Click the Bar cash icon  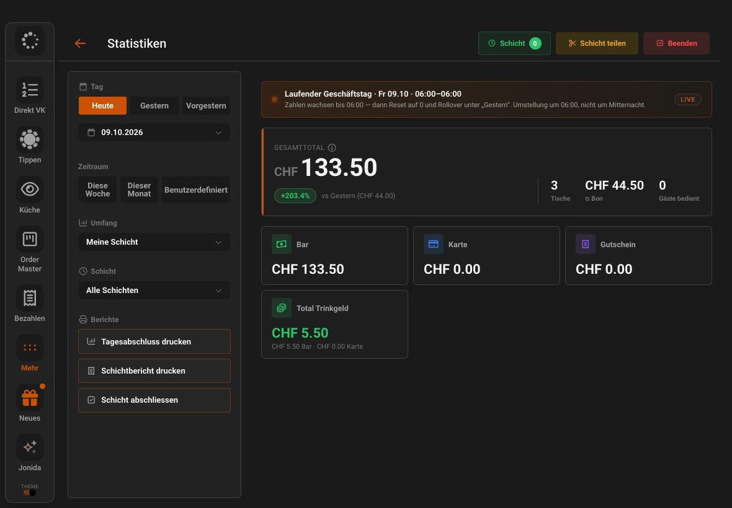point(282,244)
